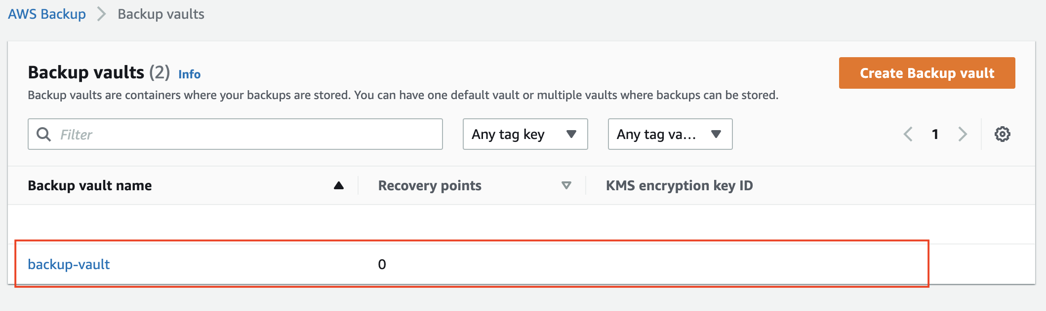Click Backup vaults breadcrumb item
The width and height of the screenshot is (1046, 311).
pos(161,14)
